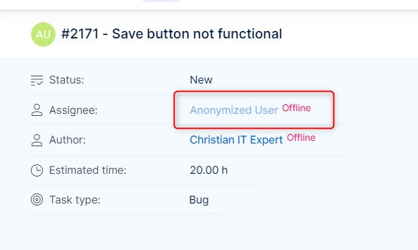
Task: Click the Status: field label
Action: pos(67,80)
